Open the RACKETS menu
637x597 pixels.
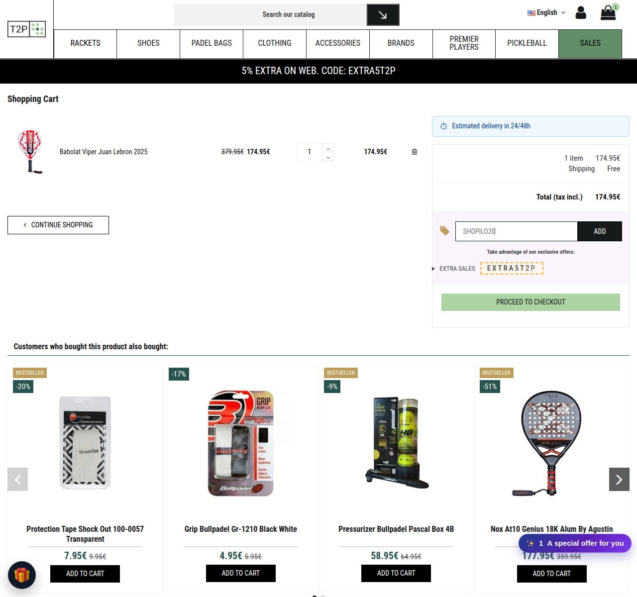85,43
